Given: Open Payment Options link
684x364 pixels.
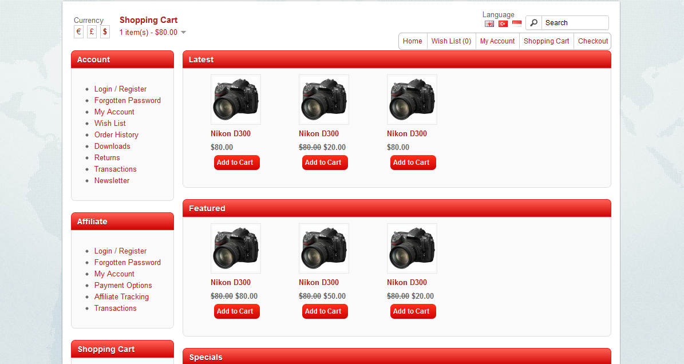Looking at the screenshot, I should point(123,285).
